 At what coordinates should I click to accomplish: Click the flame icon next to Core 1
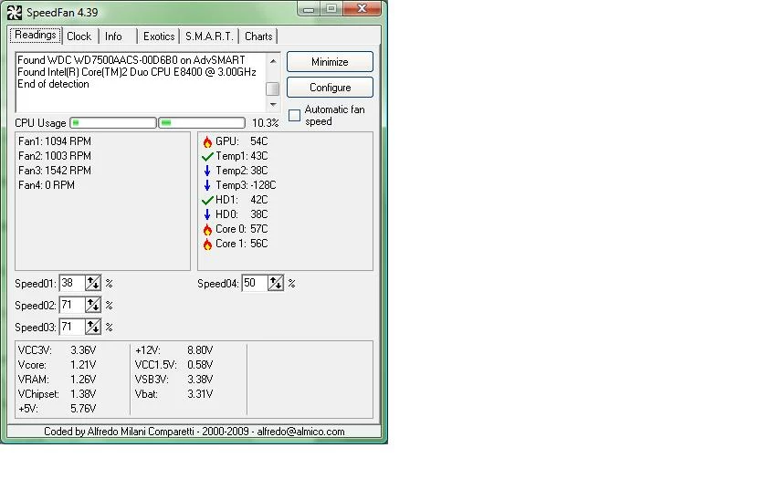click(207, 244)
